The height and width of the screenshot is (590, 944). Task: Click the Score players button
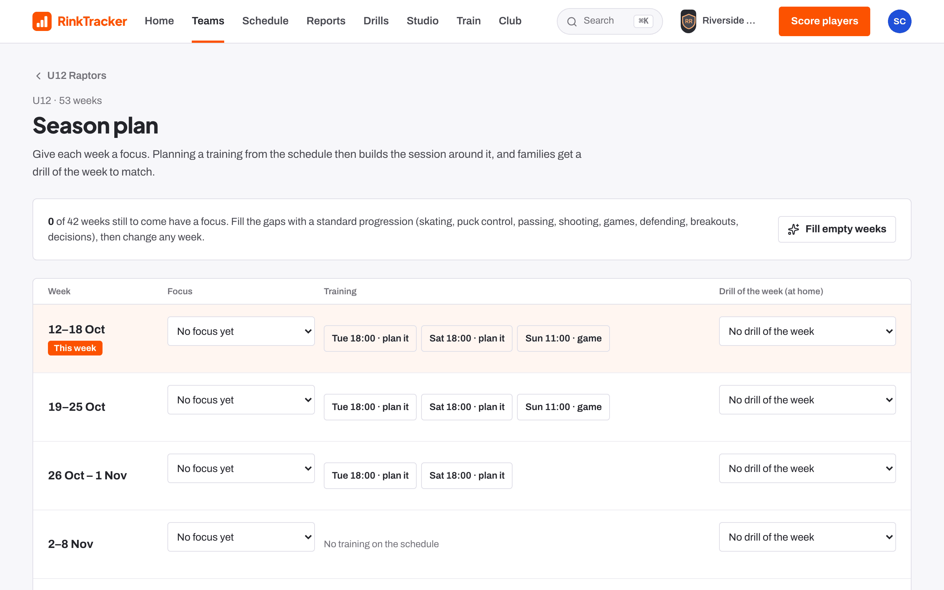pyautogui.click(x=824, y=21)
